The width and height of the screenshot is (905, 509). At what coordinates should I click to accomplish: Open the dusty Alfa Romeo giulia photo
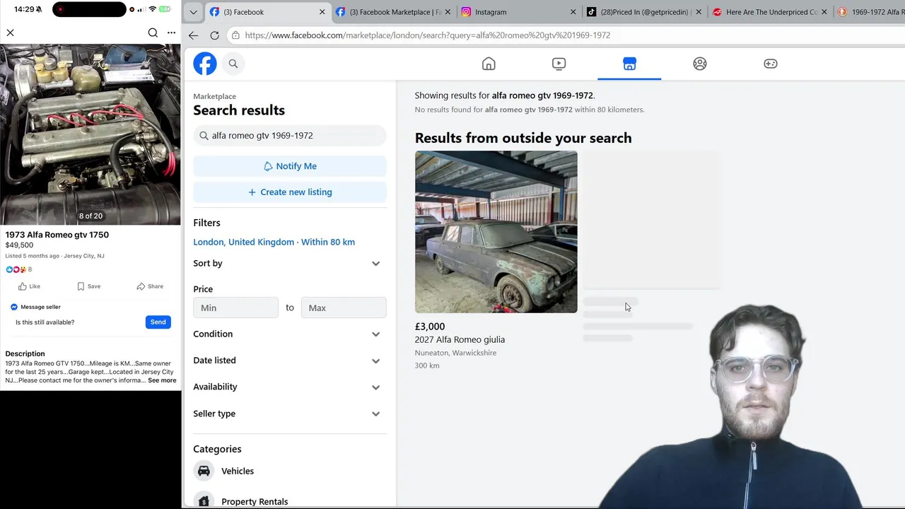(x=496, y=232)
